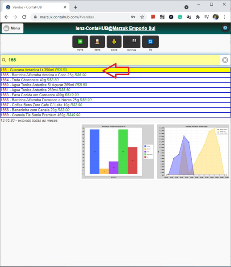Click the green Grammarly extension icon
This screenshot has height=267, width=231.
[180, 17]
